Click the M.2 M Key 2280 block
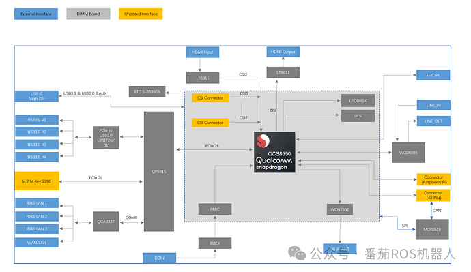 click(37, 181)
